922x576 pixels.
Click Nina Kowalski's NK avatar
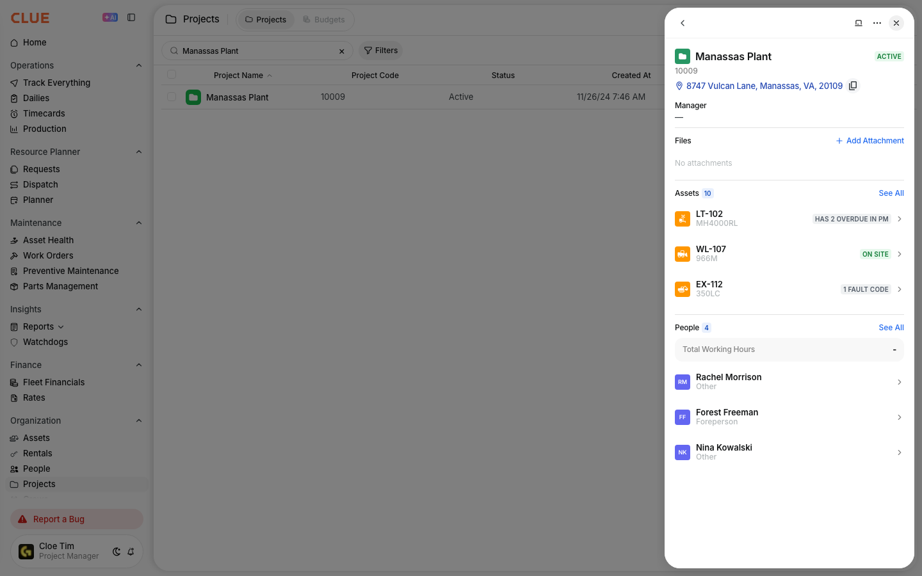tap(683, 452)
